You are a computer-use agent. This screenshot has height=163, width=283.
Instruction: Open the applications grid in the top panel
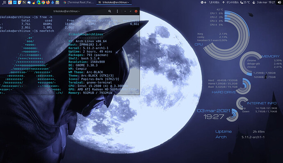coord(5,2)
